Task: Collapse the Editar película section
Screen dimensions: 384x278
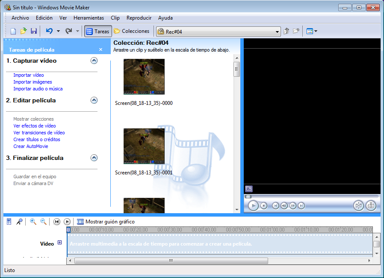Action: coord(94,100)
